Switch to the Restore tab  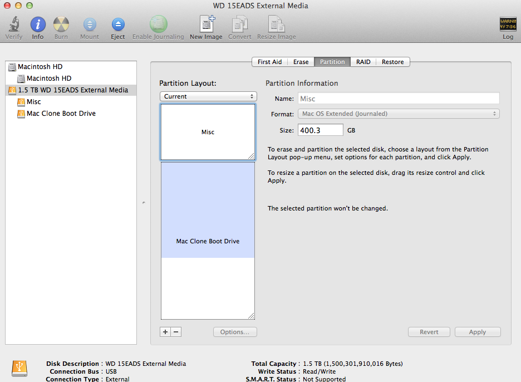tap(393, 62)
